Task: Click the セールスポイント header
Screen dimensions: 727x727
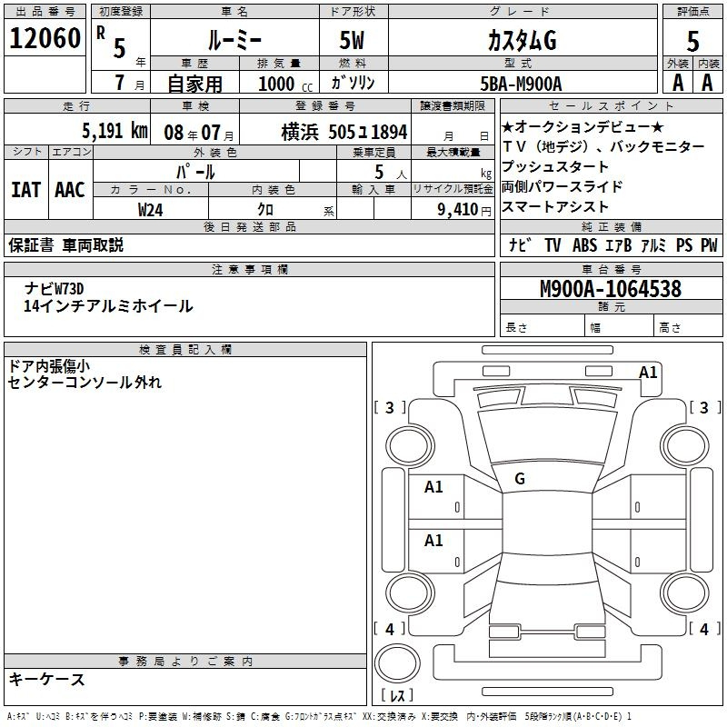Action: (611, 105)
